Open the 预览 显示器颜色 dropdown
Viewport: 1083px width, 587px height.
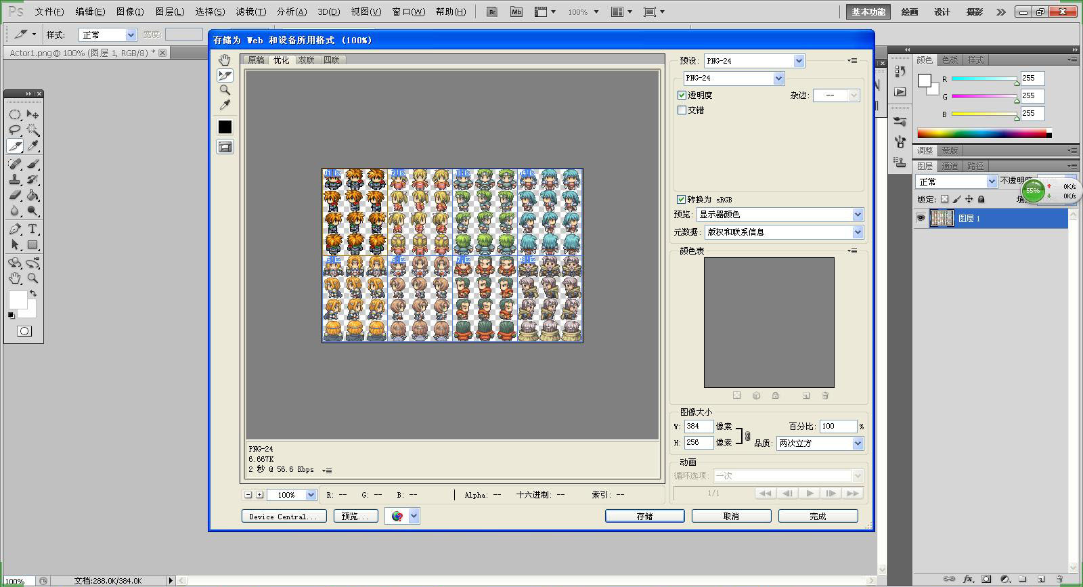(858, 215)
